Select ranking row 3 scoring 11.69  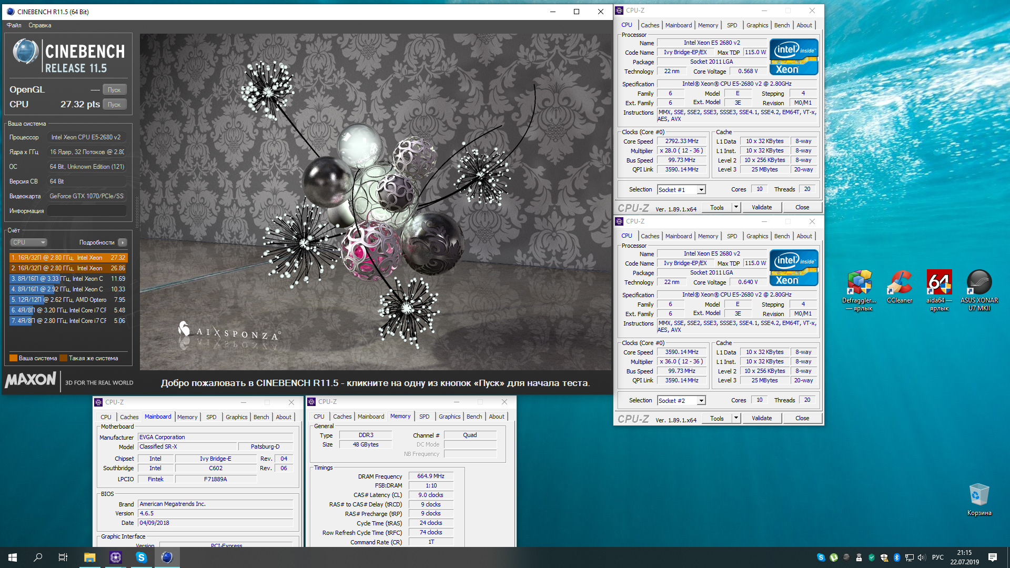tap(68, 279)
